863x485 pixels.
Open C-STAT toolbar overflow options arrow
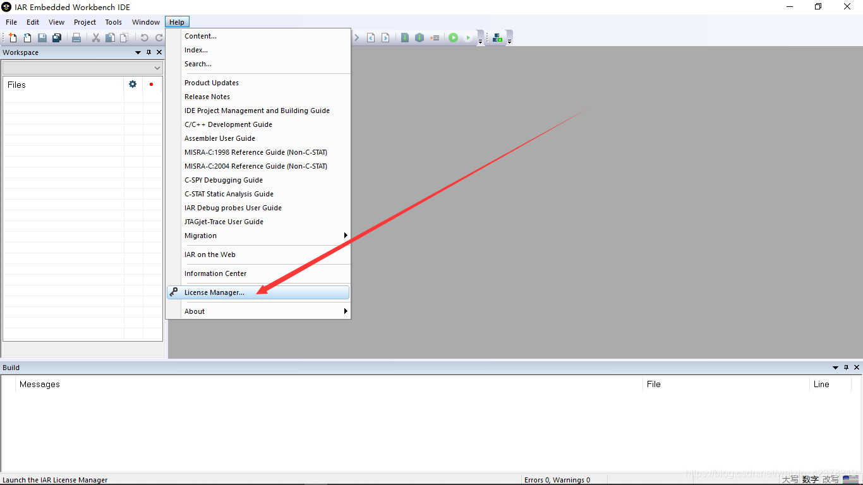(x=509, y=42)
